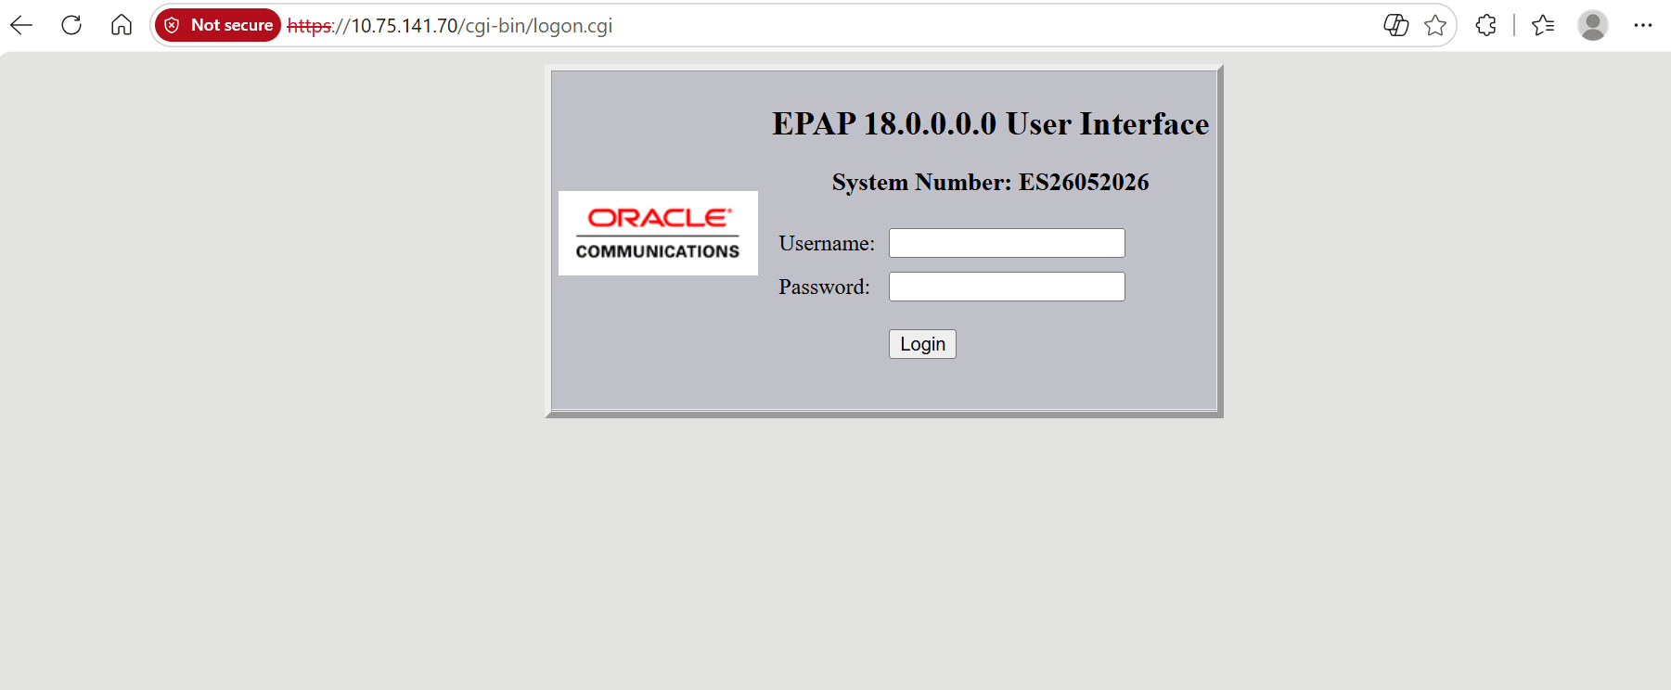Open the favorites list icon
This screenshot has height=690, width=1671.
point(1544,25)
